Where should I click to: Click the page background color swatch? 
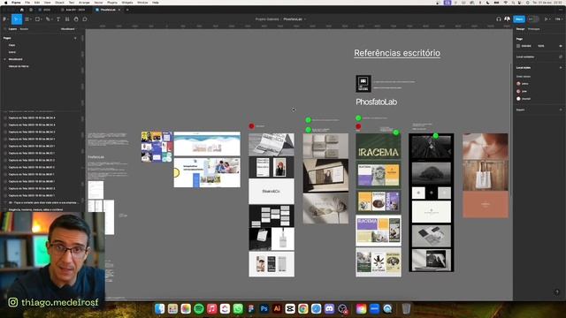518,46
